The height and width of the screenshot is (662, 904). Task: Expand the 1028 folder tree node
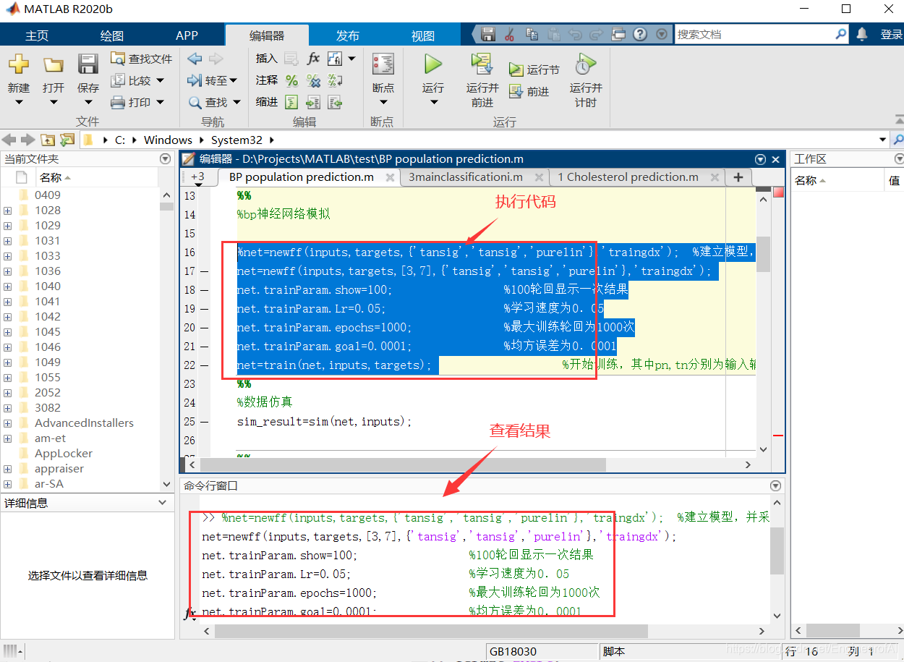(x=8, y=211)
